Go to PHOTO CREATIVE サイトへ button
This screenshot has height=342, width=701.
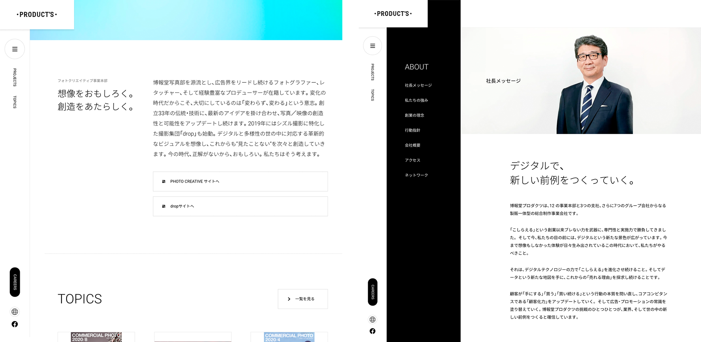[240, 181]
